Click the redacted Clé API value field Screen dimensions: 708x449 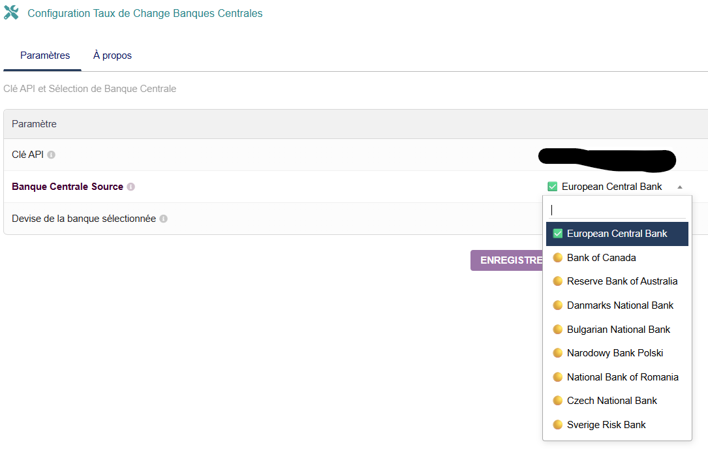(607, 158)
